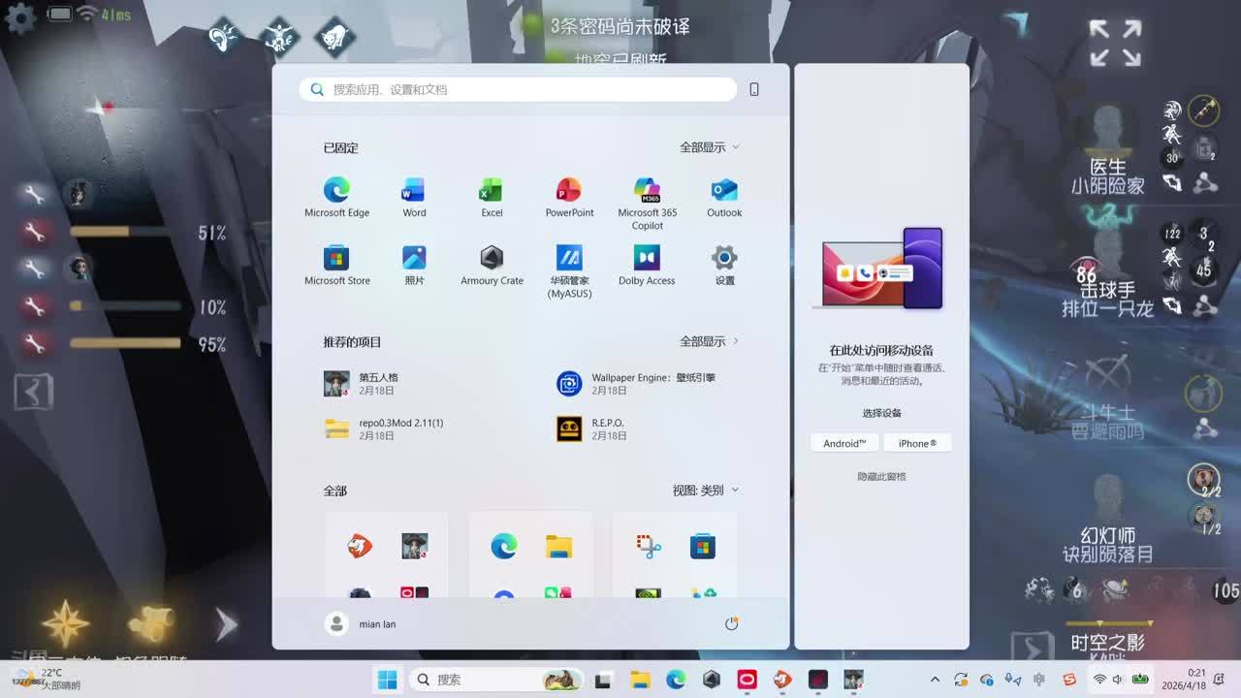Screen dimensions: 1241x698
Task: Toggle the mobile device panel icon
Action: tap(754, 89)
